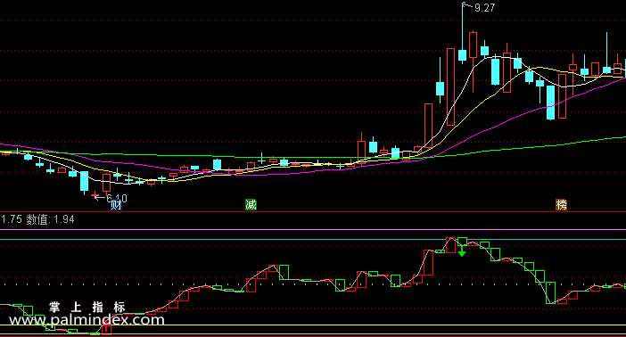Click the red divider between chart panels

(313, 211)
